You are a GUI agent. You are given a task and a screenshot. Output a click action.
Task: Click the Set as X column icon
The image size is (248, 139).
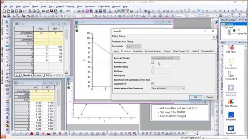coord(199,11)
